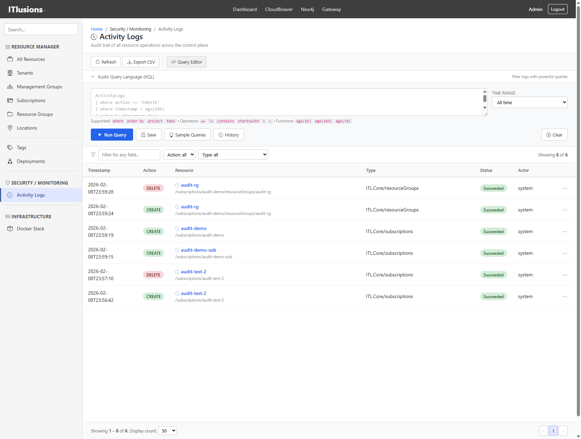Run the KQL query

pos(112,134)
